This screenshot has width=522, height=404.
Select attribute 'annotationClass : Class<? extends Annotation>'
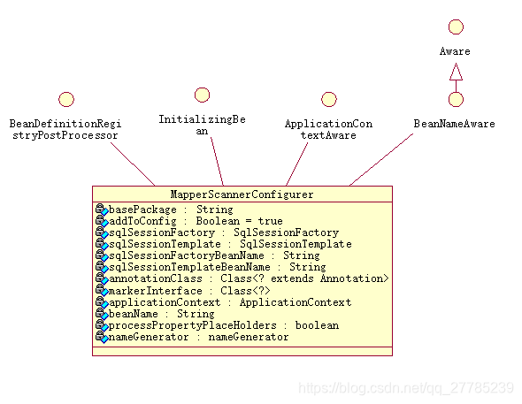pyautogui.click(x=249, y=278)
